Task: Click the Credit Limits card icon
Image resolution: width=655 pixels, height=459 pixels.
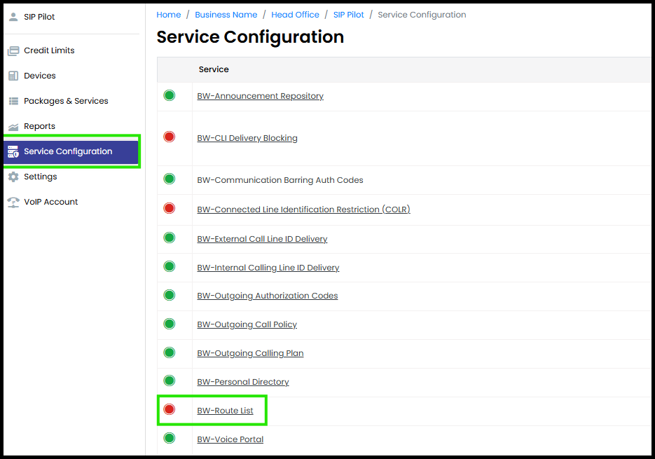Action: [13, 50]
